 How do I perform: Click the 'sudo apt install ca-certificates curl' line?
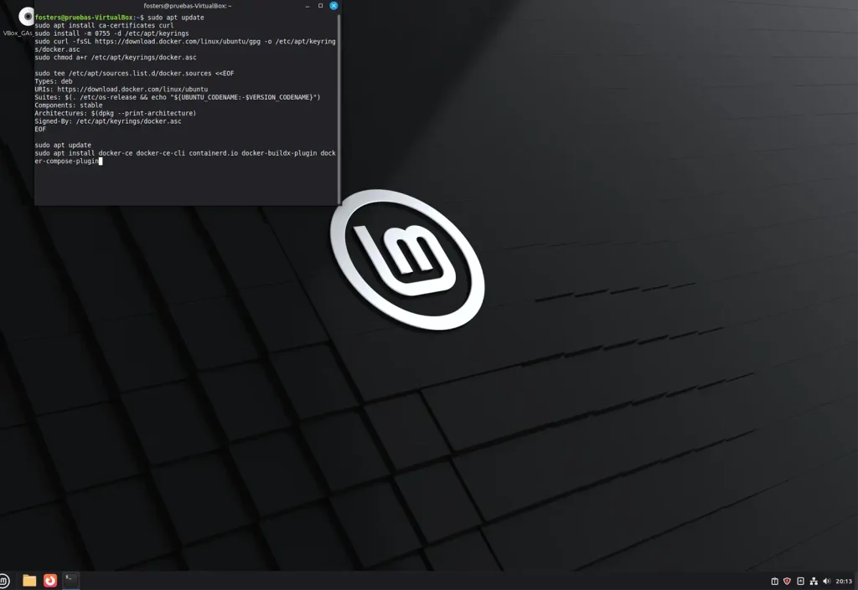pyautogui.click(x=104, y=25)
